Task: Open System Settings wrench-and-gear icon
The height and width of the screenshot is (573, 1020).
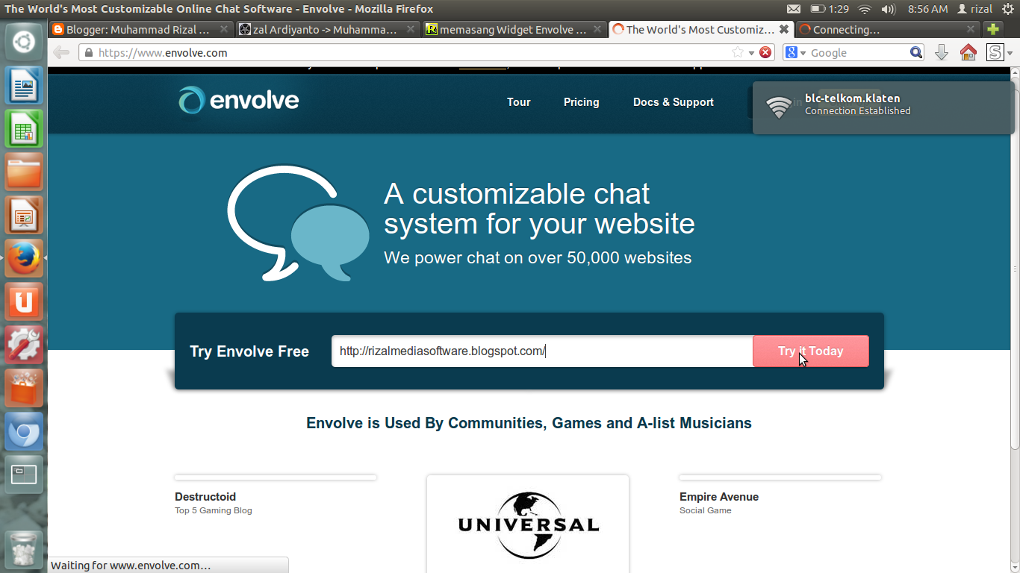Action: [x=24, y=345]
